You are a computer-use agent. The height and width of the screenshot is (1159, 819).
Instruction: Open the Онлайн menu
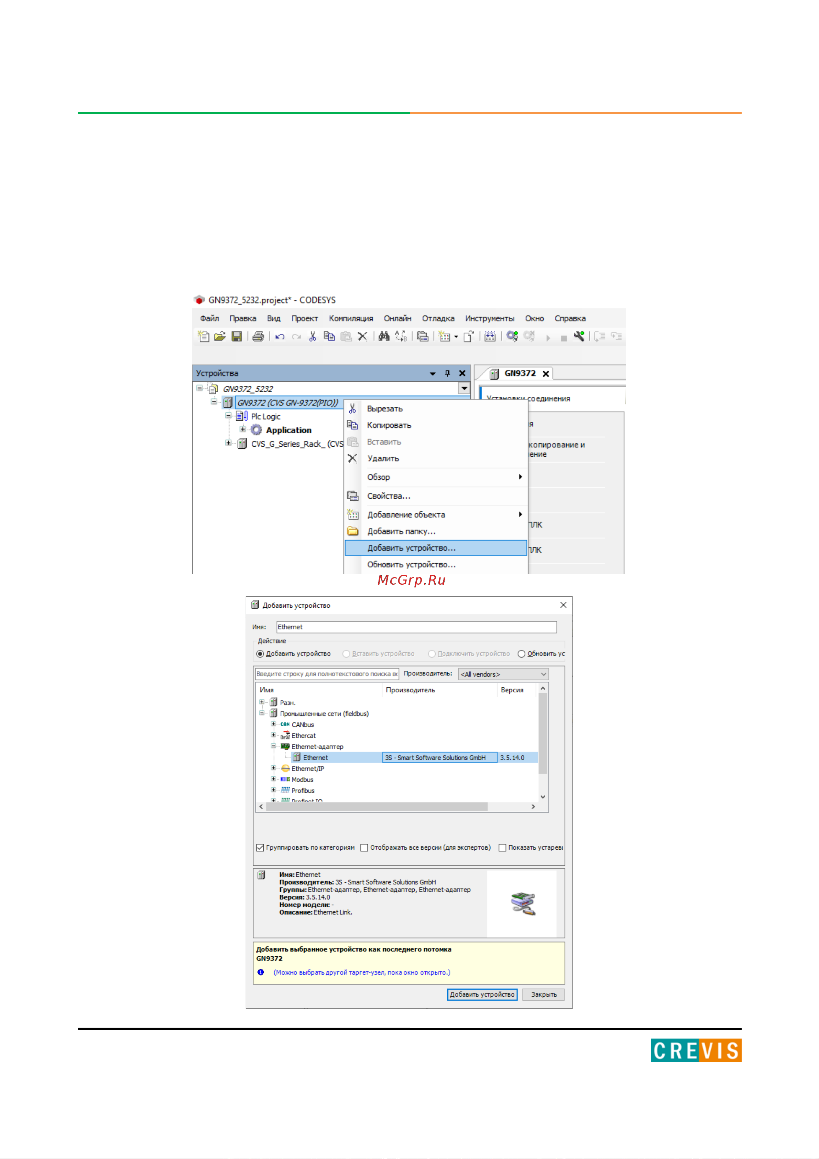point(397,319)
